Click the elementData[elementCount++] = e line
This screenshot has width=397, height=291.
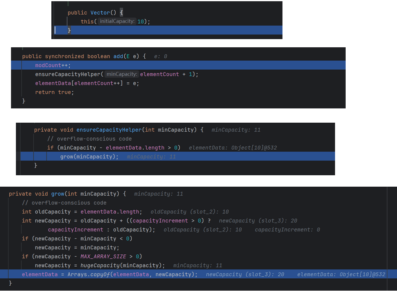(87, 83)
